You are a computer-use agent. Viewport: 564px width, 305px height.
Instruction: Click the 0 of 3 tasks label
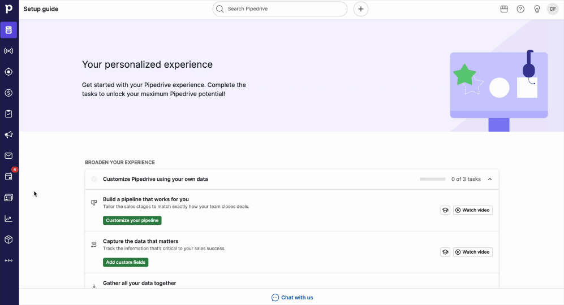466,179
